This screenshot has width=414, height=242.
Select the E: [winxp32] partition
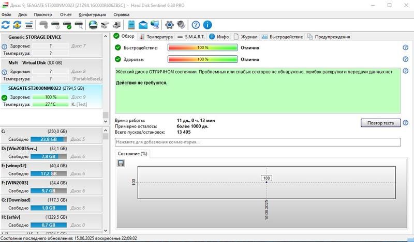pos(51,170)
